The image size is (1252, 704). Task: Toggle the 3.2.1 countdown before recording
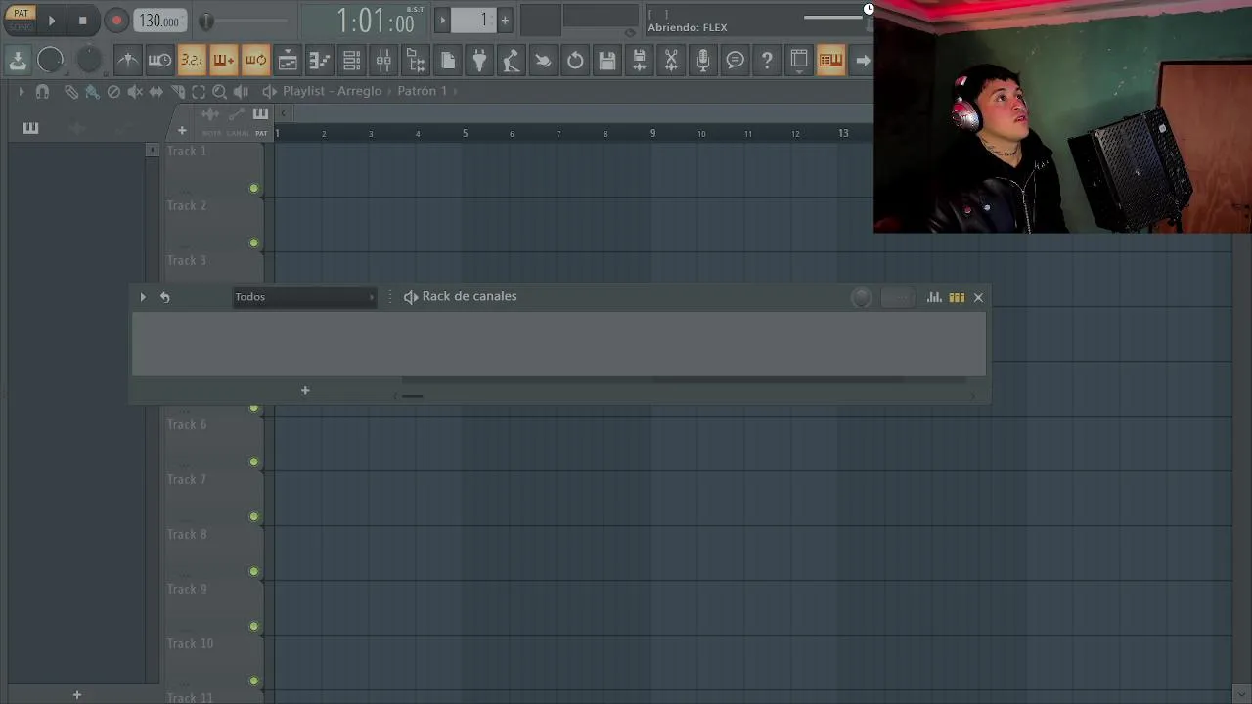[x=192, y=61]
